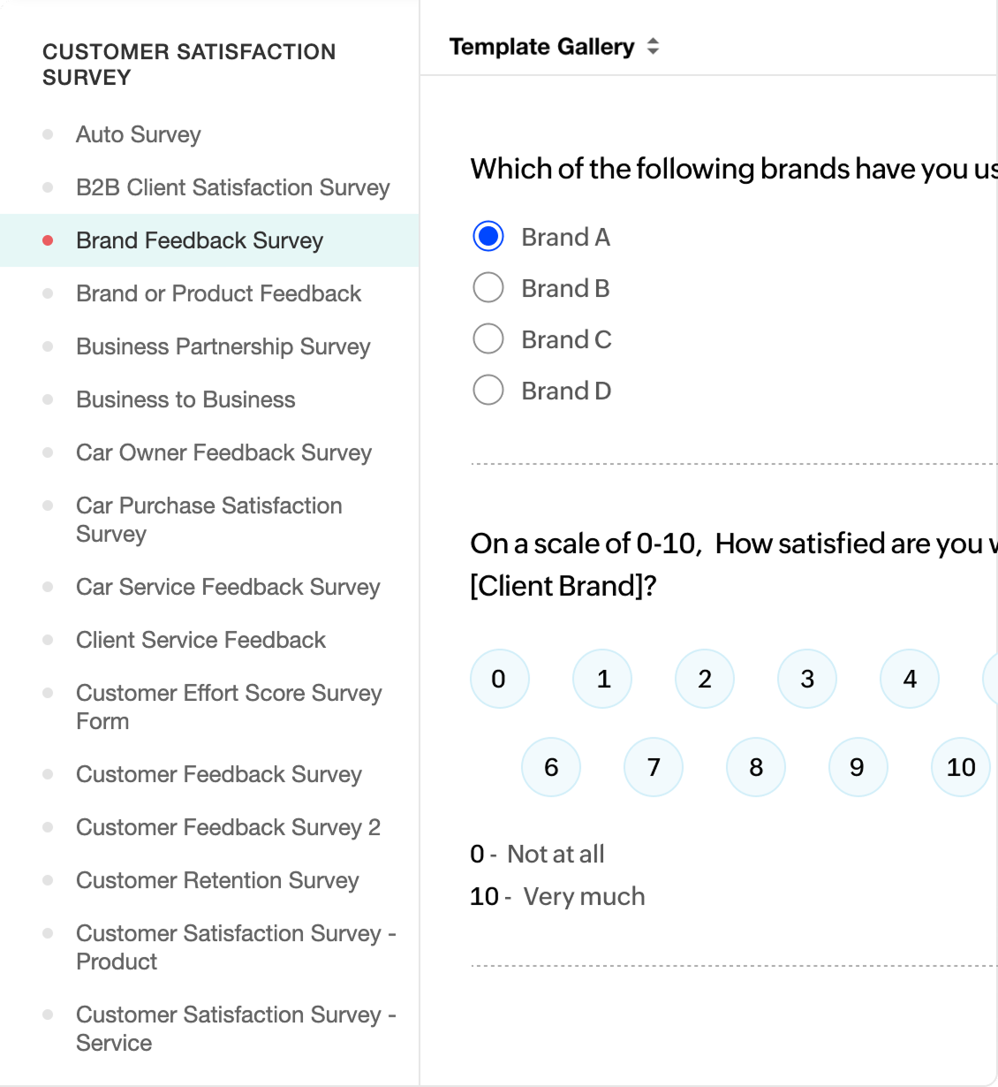This screenshot has height=1087, width=998.
Task: Open the Brand or Product Feedback template
Action: tap(219, 293)
